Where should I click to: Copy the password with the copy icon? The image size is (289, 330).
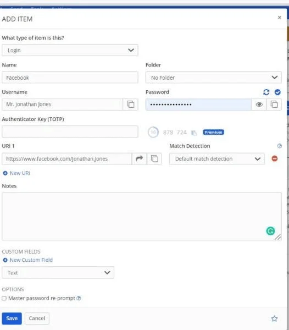click(x=274, y=105)
